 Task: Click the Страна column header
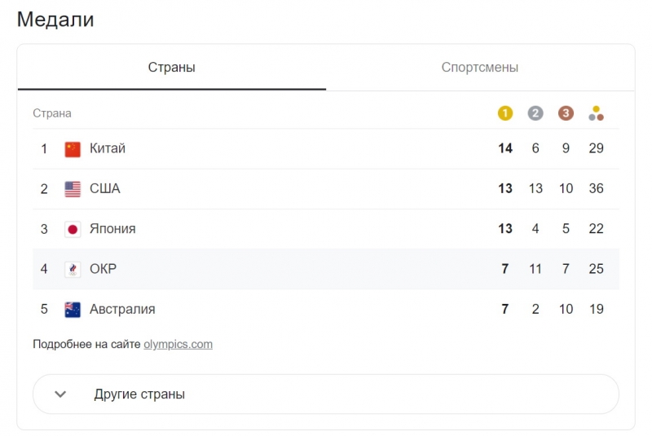point(52,113)
